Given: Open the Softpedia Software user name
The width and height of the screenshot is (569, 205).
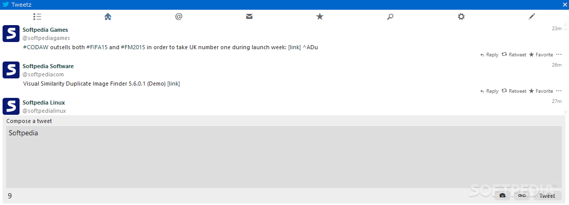Looking at the screenshot, I should (x=48, y=66).
